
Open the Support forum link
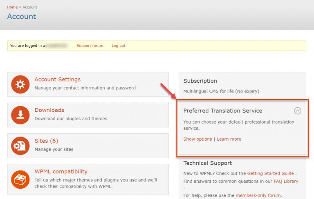click(90, 46)
